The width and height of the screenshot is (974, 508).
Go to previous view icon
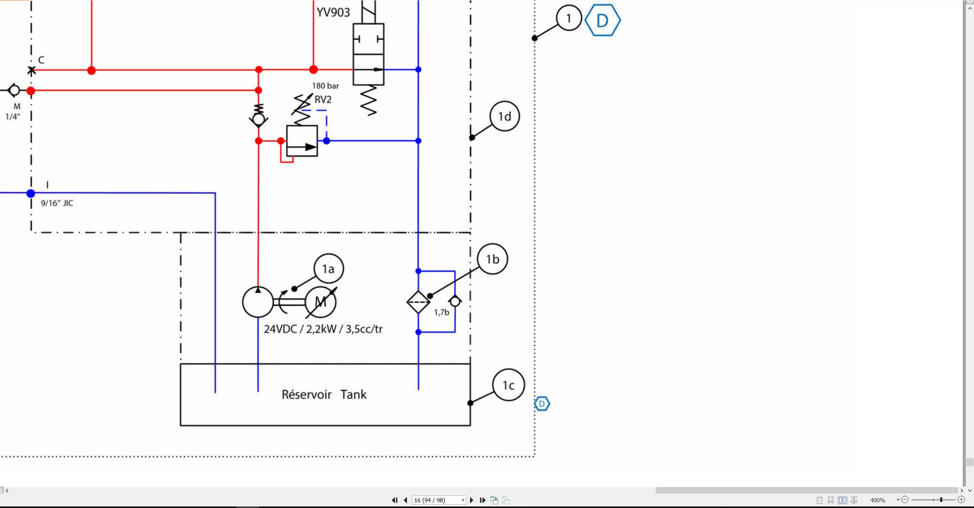point(494,500)
